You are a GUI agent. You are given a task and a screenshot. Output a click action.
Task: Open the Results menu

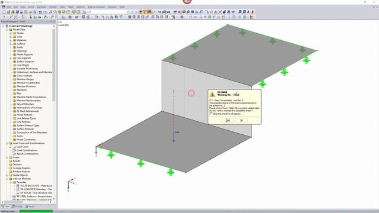(x=53, y=7)
